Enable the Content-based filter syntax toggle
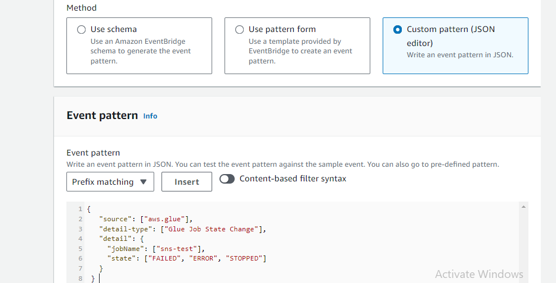This screenshot has width=556, height=283. click(x=227, y=179)
